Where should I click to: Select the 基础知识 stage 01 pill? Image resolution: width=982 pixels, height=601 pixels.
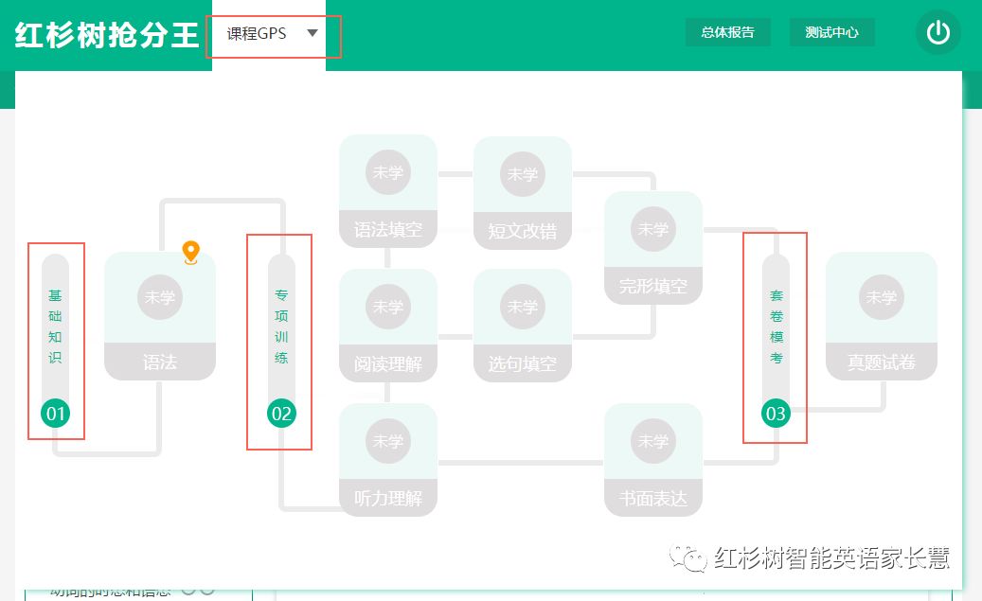(x=55, y=341)
